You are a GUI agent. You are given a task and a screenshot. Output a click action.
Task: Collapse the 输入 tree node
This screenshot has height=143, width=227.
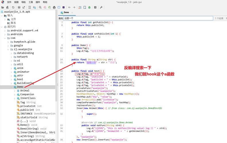[x=2, y=15]
